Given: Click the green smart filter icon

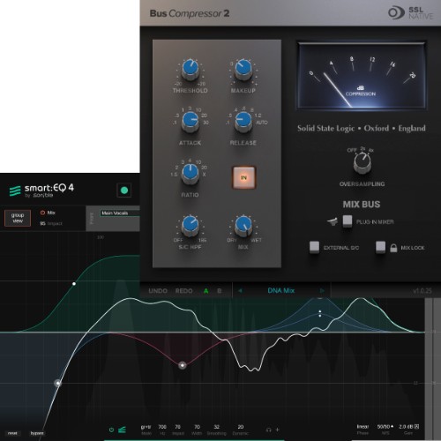Looking at the screenshot, I should 122,430.
